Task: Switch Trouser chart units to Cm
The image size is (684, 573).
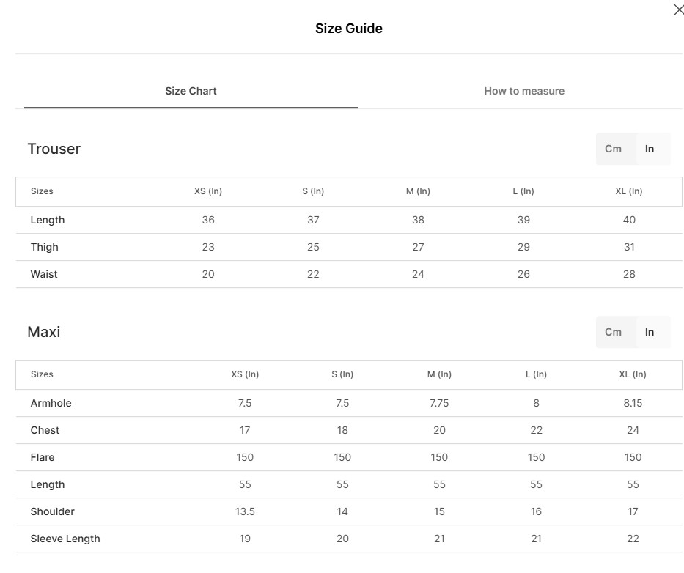Action: [x=614, y=149]
